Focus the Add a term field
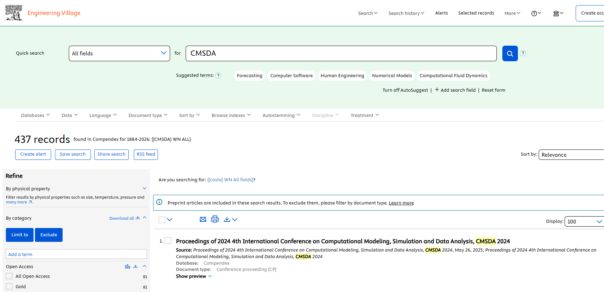Viewport: 604px width, 292px height. (x=76, y=254)
